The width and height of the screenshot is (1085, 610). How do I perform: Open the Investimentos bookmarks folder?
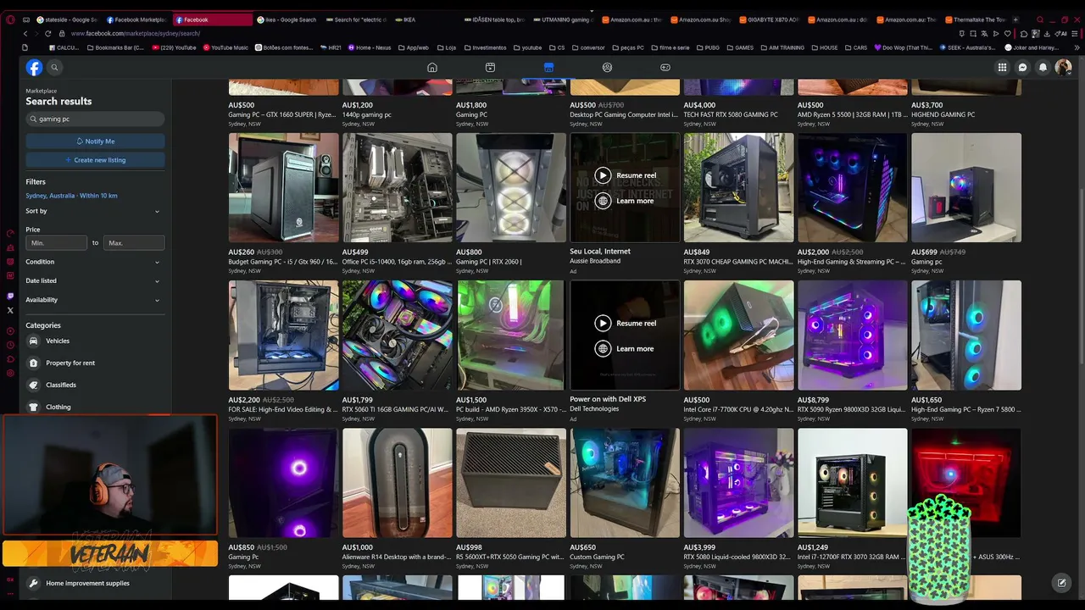tap(485, 47)
